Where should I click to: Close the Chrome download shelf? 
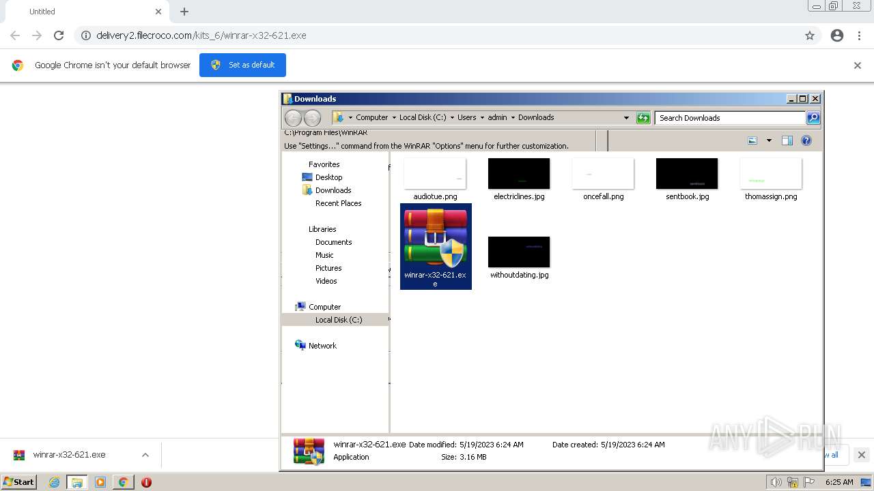862,455
